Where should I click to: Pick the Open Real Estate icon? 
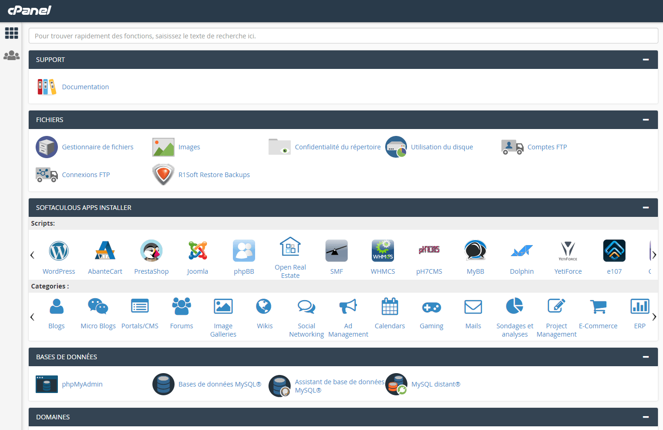point(290,246)
